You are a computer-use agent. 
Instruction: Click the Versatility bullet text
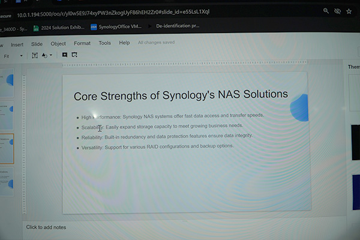pyautogui.click(x=157, y=147)
